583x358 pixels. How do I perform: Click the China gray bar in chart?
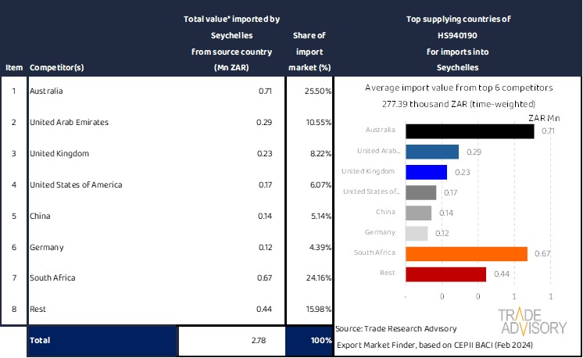[x=419, y=213]
